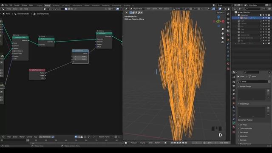Toggle camera view icon in viewport

coord(223,38)
